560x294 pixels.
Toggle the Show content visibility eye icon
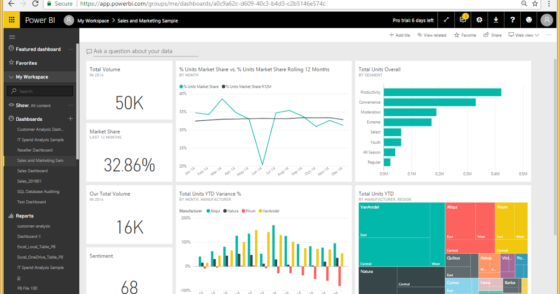coord(12,105)
